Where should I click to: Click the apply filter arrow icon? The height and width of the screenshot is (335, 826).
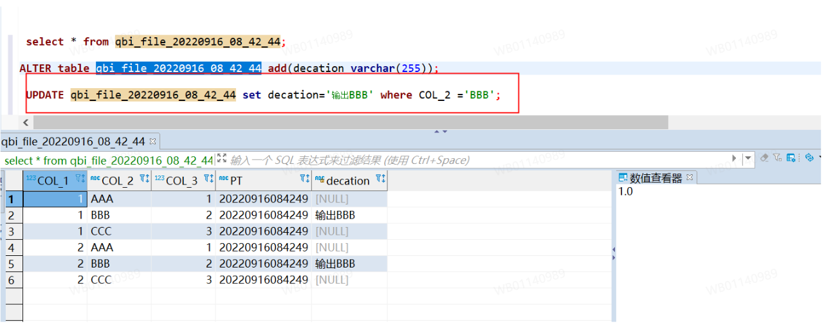pos(734,158)
